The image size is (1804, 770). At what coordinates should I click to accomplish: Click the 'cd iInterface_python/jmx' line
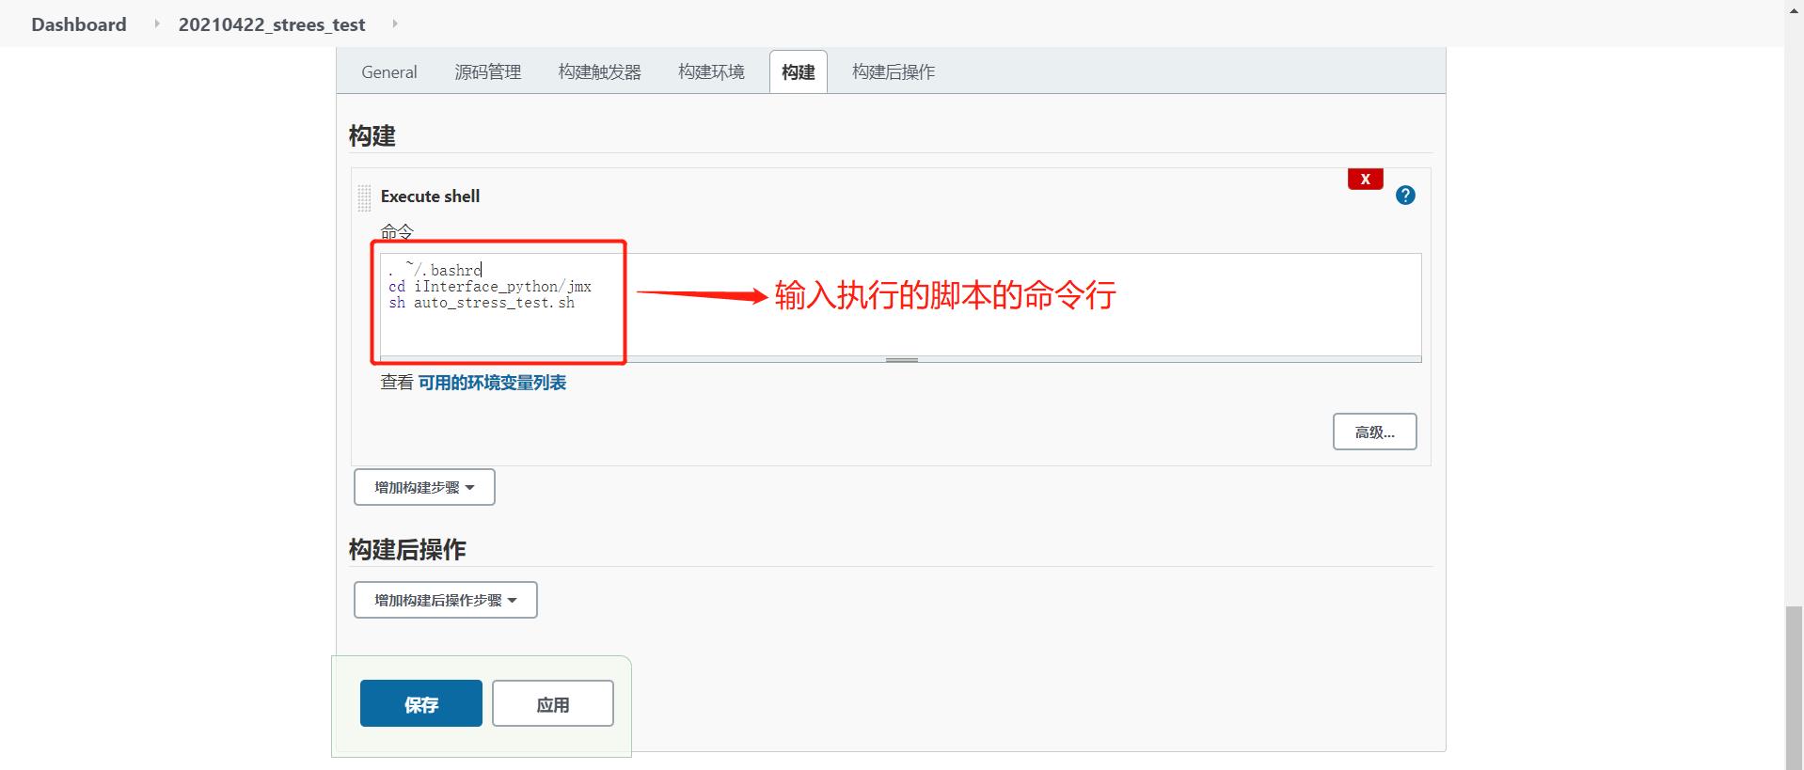point(490,287)
